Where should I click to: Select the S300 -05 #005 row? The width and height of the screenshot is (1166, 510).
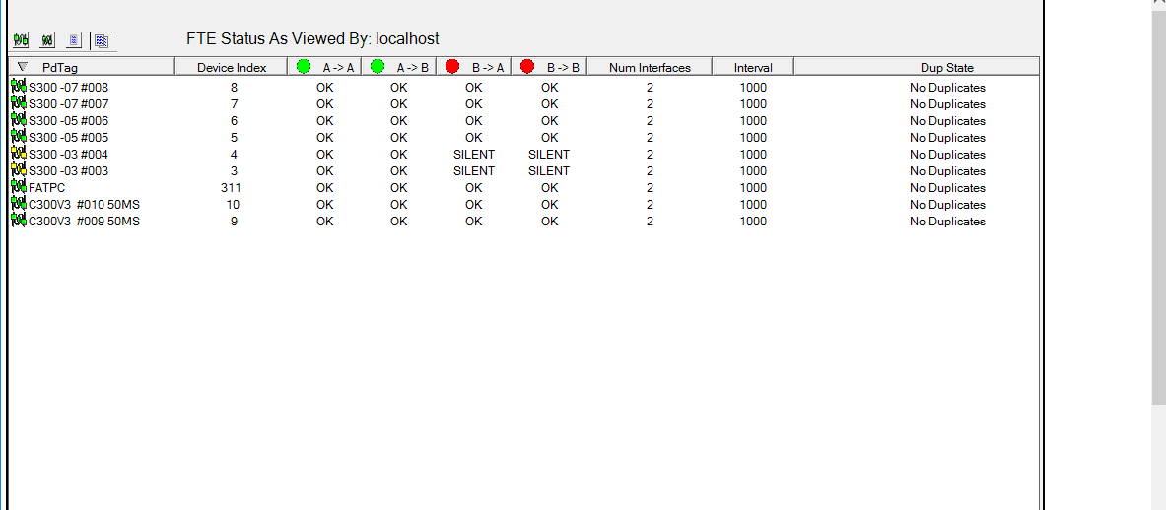pyautogui.click(x=524, y=137)
